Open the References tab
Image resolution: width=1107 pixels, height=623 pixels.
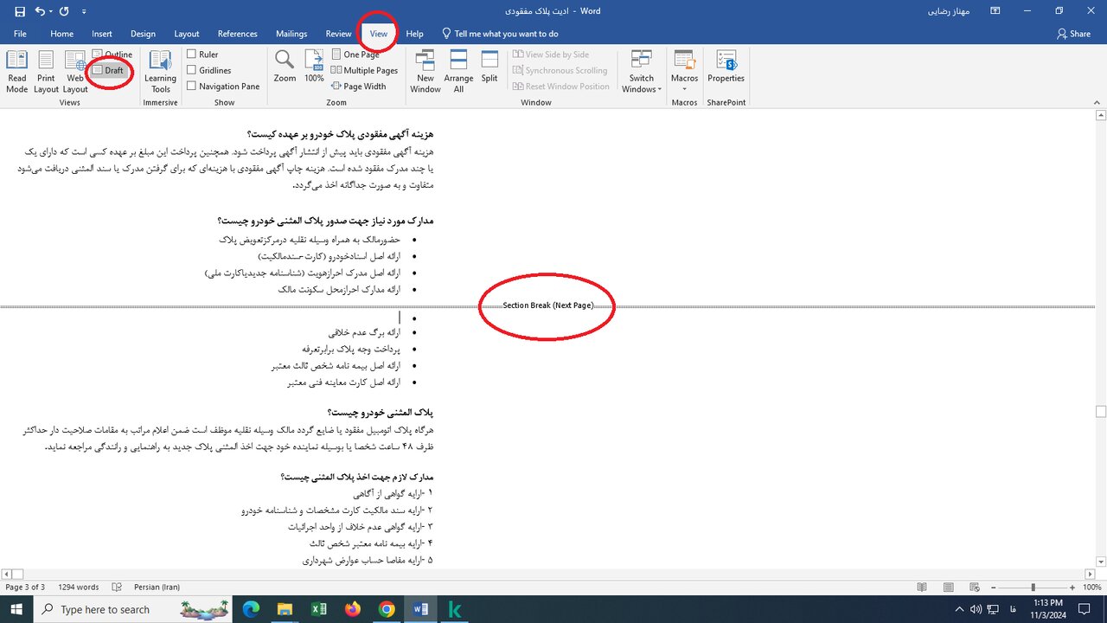coord(237,34)
